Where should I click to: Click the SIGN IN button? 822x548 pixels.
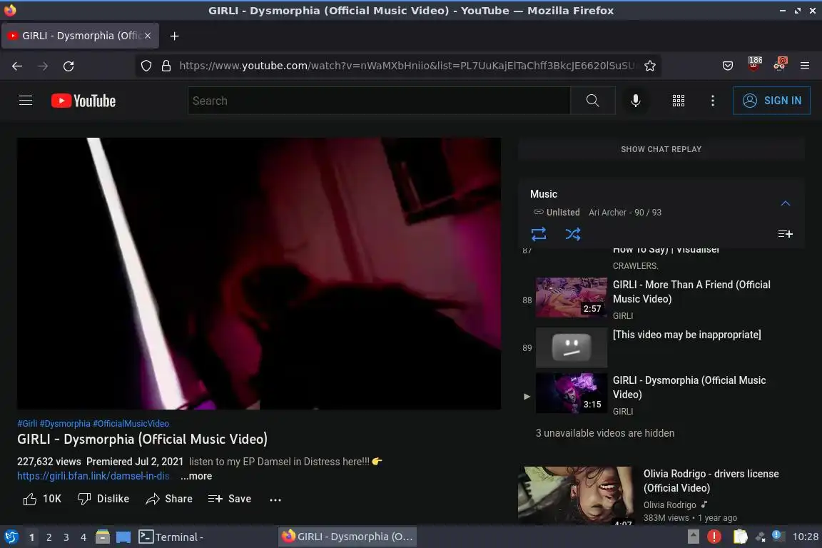tap(771, 100)
